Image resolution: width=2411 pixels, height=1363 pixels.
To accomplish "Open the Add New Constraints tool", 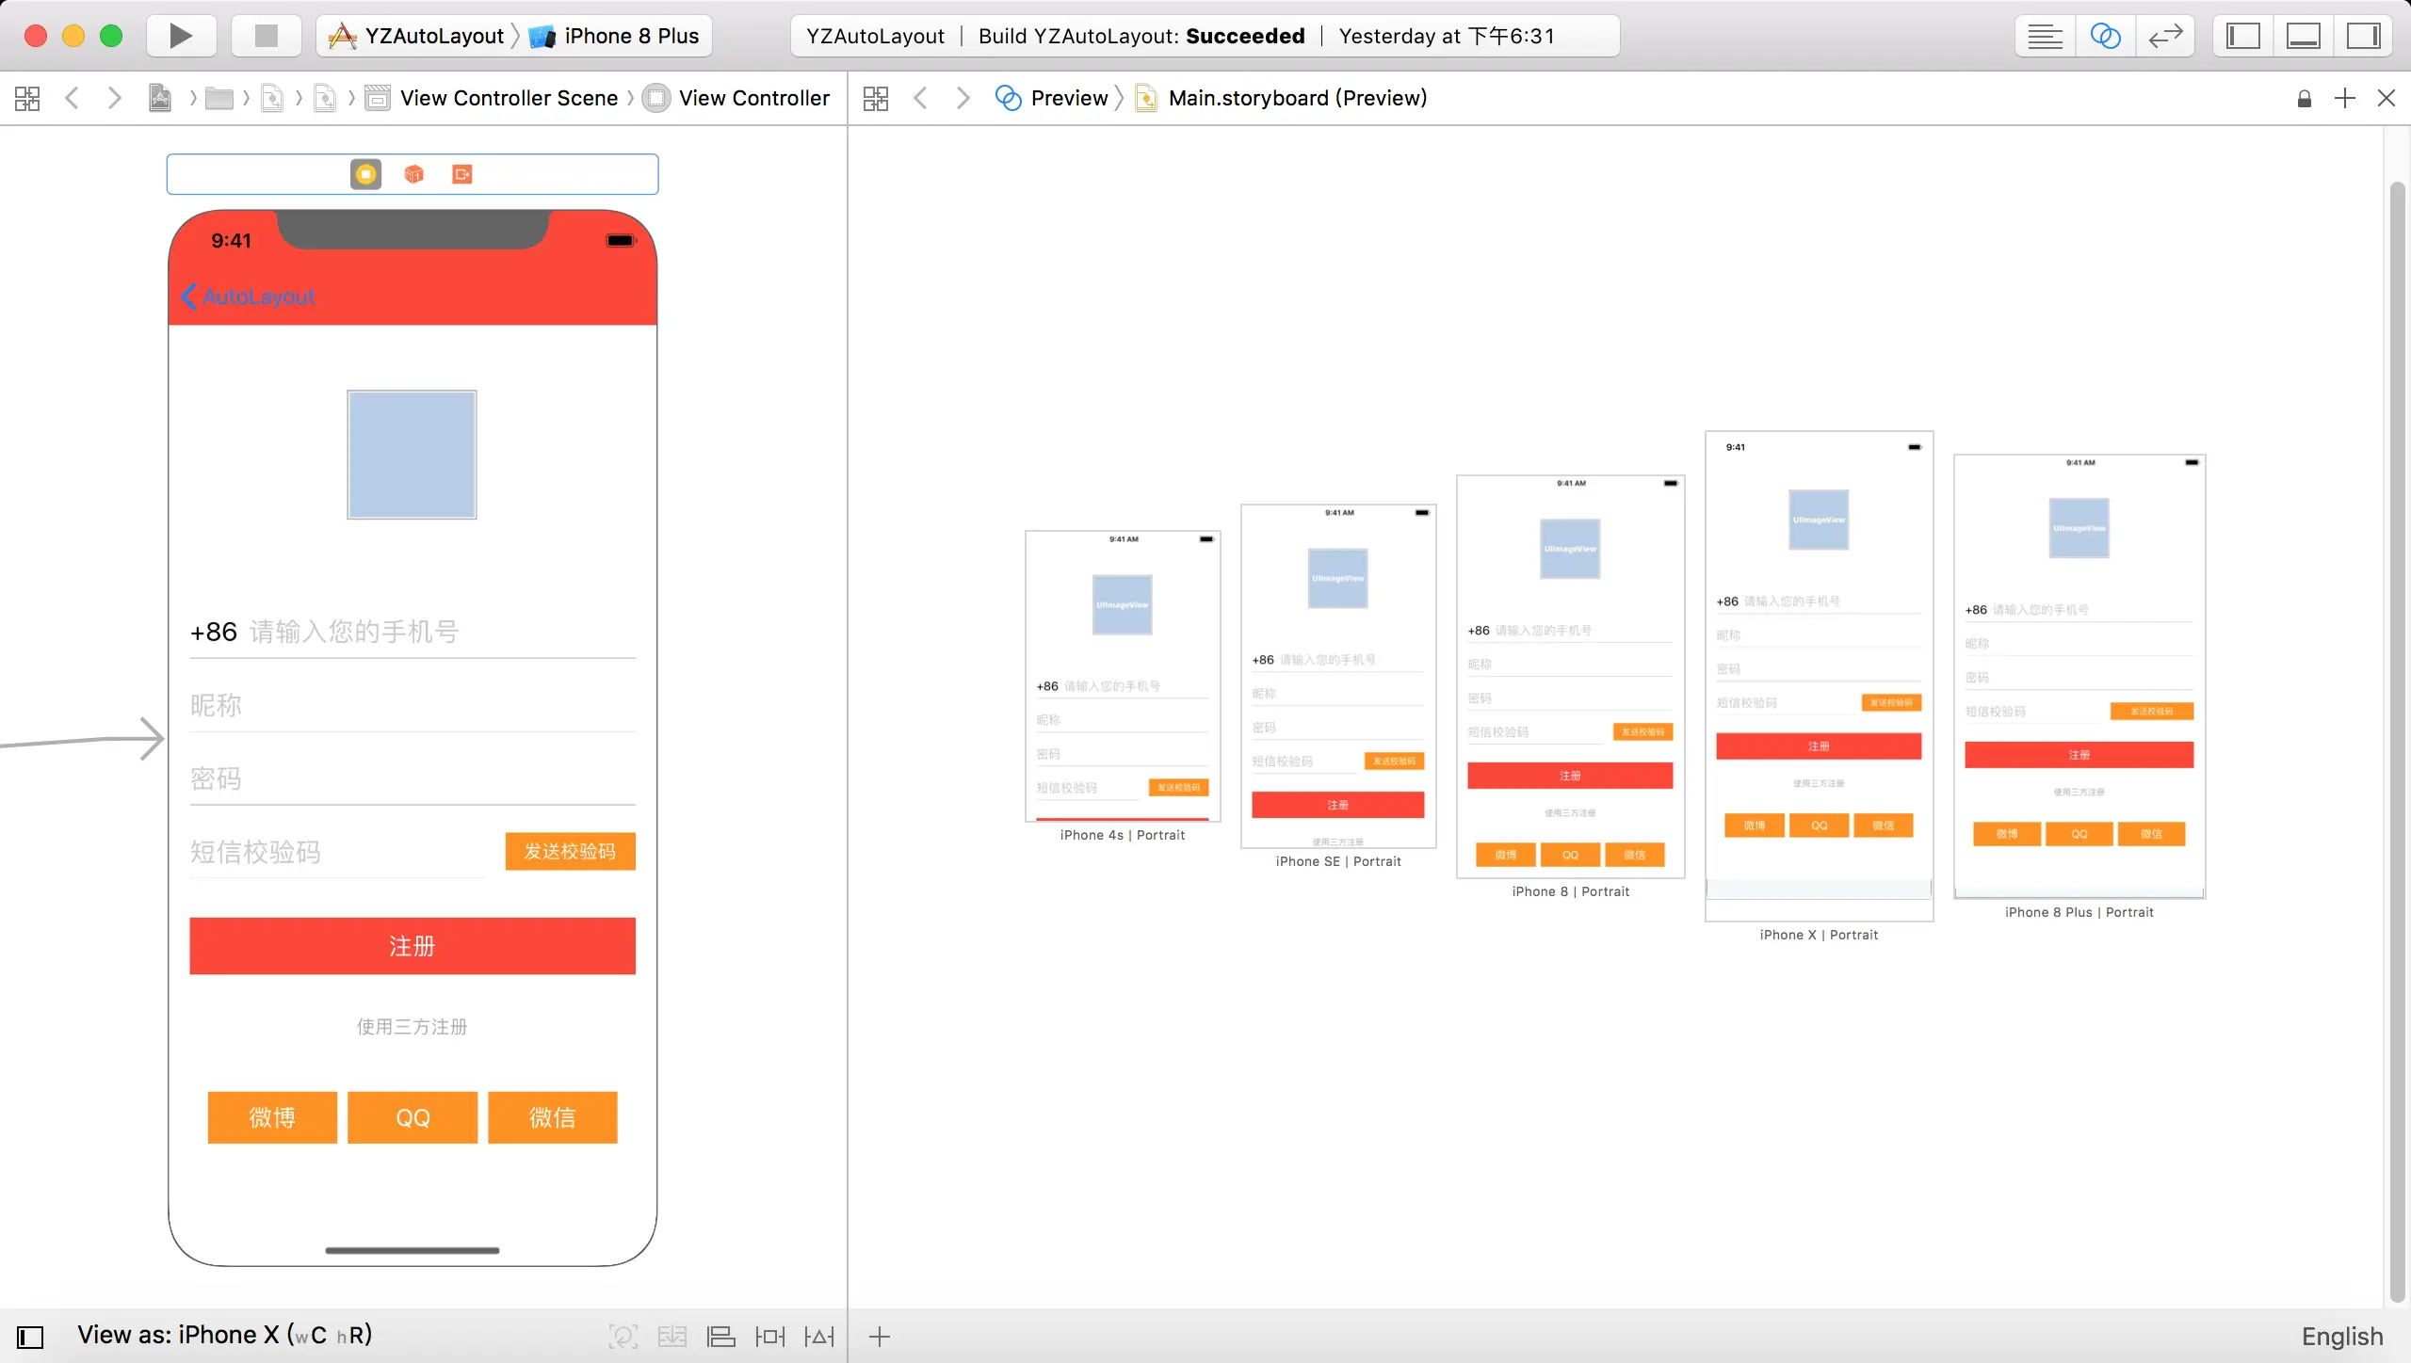I will [769, 1337].
